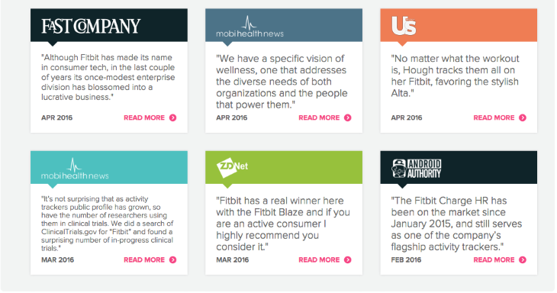Screen dimensions: 557x293
Task: Click the Fast Company enterprise division quote
Action: [108, 77]
